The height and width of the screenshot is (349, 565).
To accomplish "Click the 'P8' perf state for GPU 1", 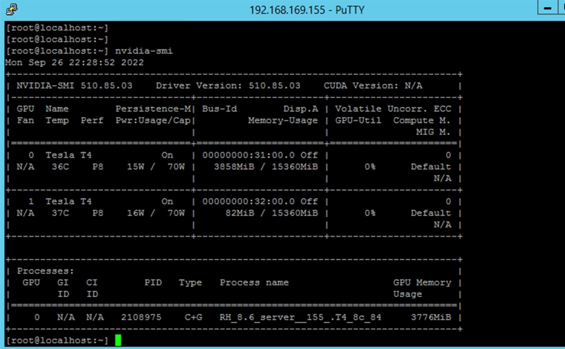I will point(98,213).
